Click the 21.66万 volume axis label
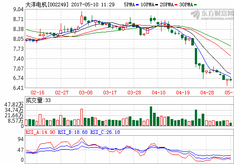The height and width of the screenshot is (164, 234). pos(14,115)
